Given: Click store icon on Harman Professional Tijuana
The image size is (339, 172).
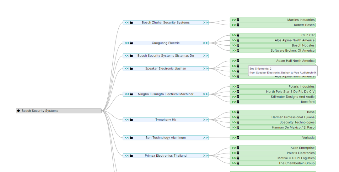Looking at the screenshot, I should coord(238,117).
